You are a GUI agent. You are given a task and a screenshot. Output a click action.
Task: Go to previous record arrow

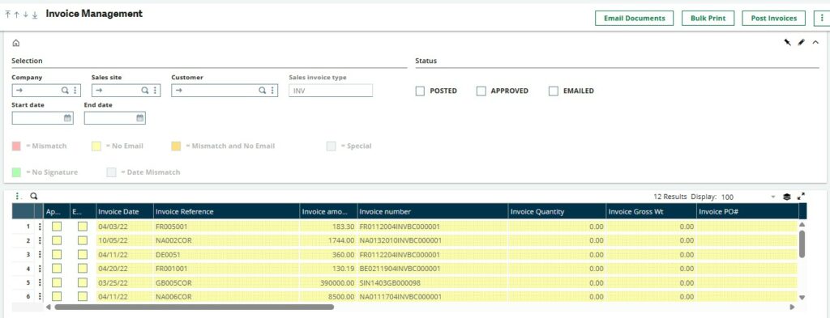(x=16, y=15)
